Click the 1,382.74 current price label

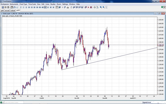pyautogui.click(x=161, y=45)
